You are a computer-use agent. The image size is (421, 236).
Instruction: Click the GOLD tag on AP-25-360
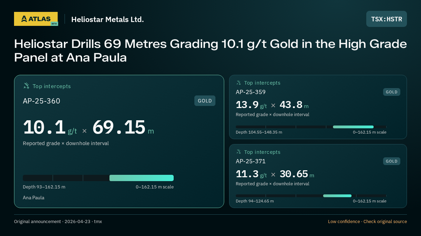pos(205,101)
